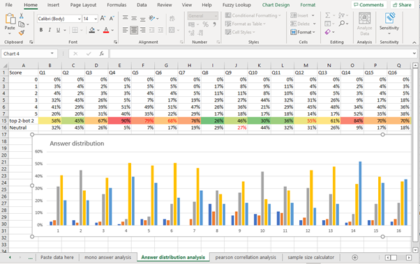
Task: Click the Cut scissors icon
Action: pos(22,16)
